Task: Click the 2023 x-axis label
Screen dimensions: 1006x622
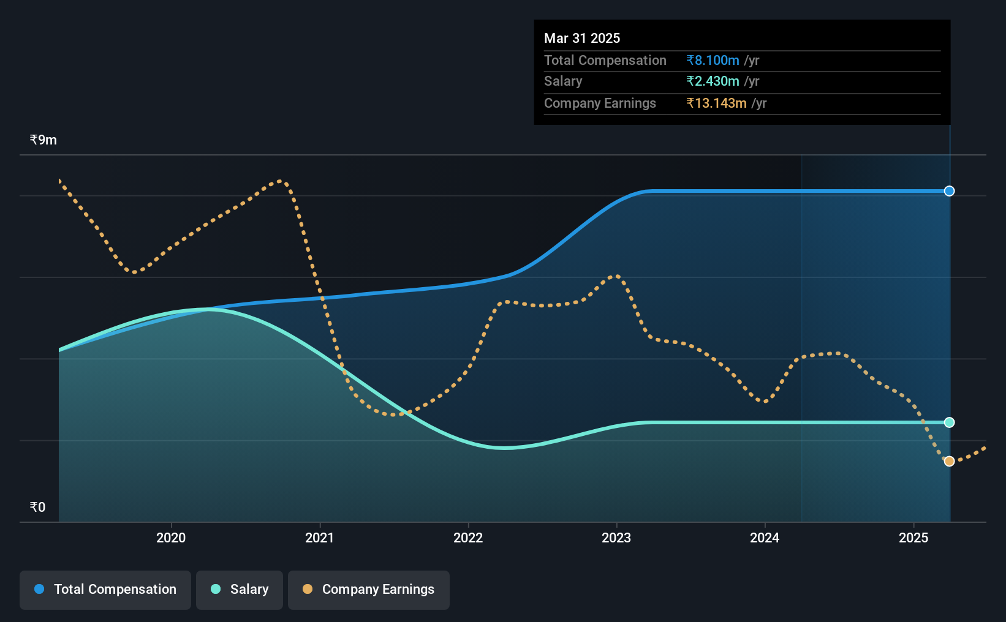Action: pos(616,538)
